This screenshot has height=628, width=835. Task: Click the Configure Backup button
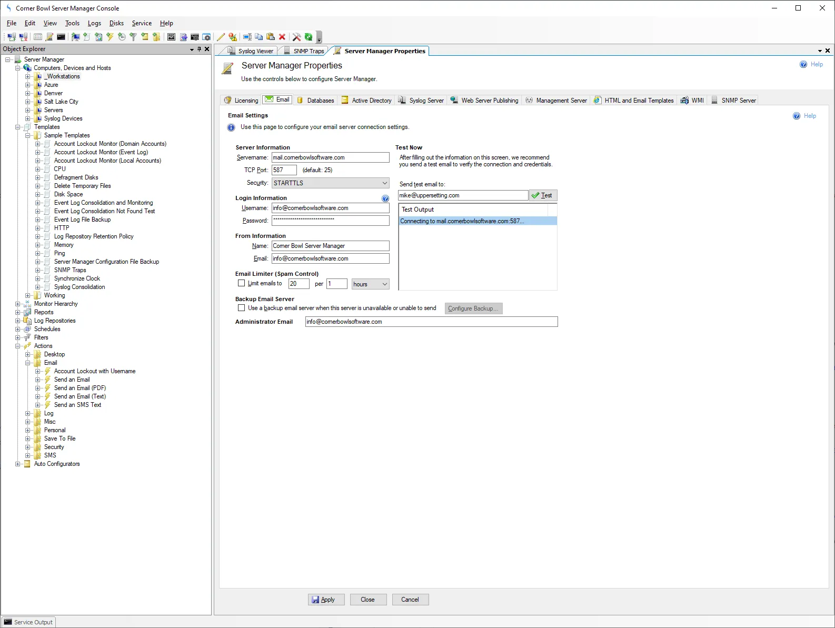474,308
